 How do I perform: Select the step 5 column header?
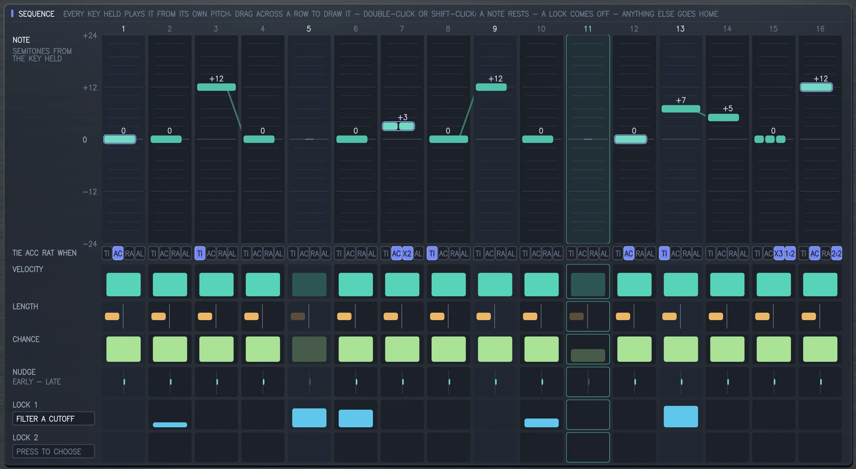pyautogui.click(x=309, y=29)
